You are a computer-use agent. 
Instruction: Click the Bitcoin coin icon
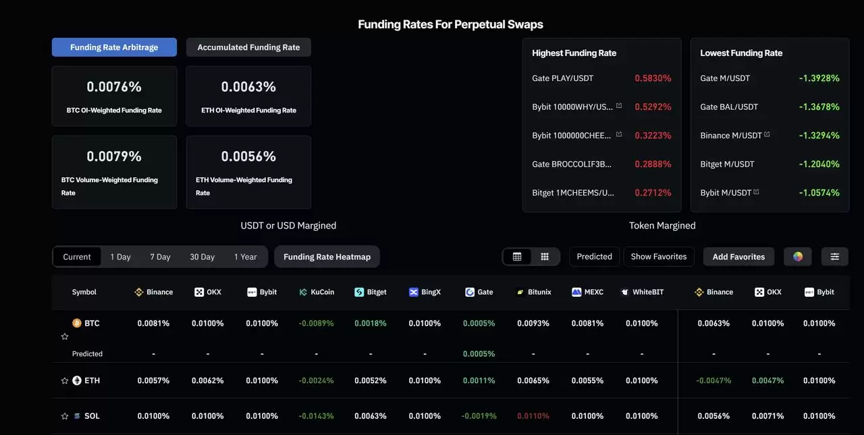coord(77,323)
